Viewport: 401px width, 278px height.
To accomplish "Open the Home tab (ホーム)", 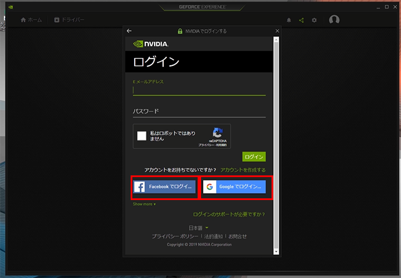I will pos(31,19).
